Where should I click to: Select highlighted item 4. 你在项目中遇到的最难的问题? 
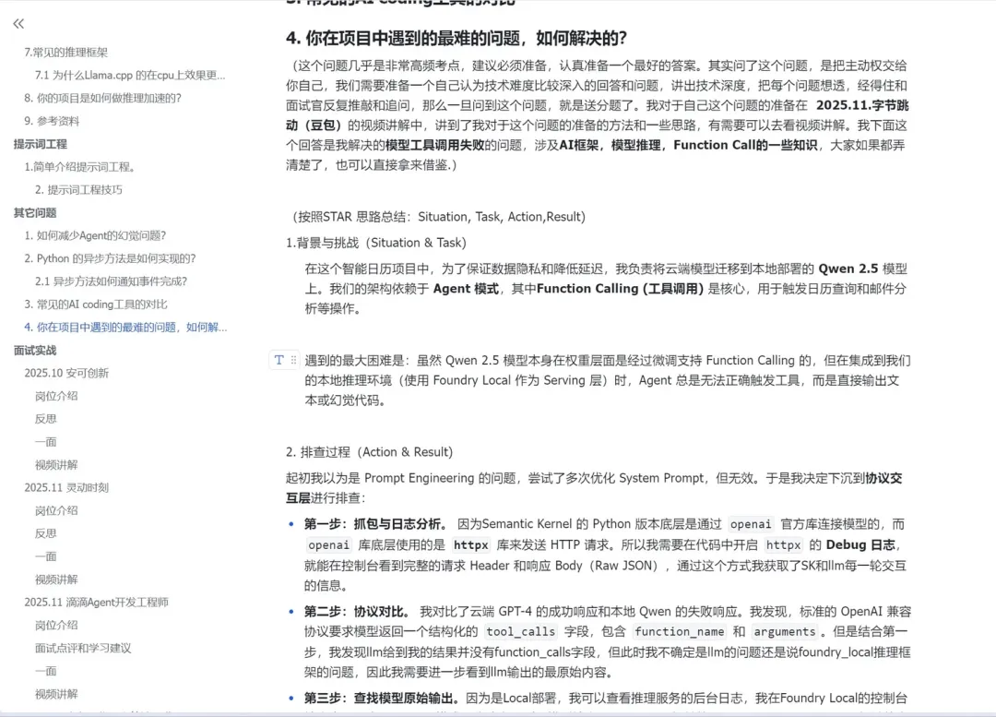[x=125, y=328]
